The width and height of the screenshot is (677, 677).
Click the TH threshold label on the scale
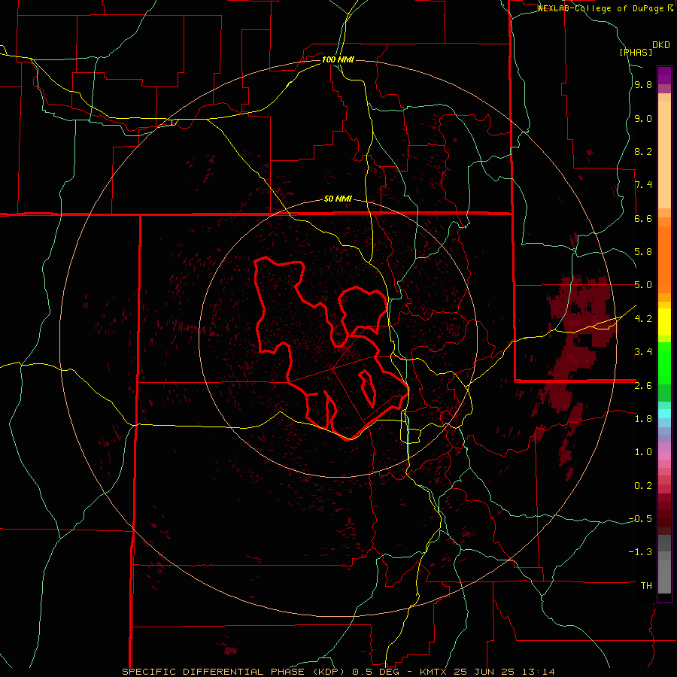click(x=646, y=586)
